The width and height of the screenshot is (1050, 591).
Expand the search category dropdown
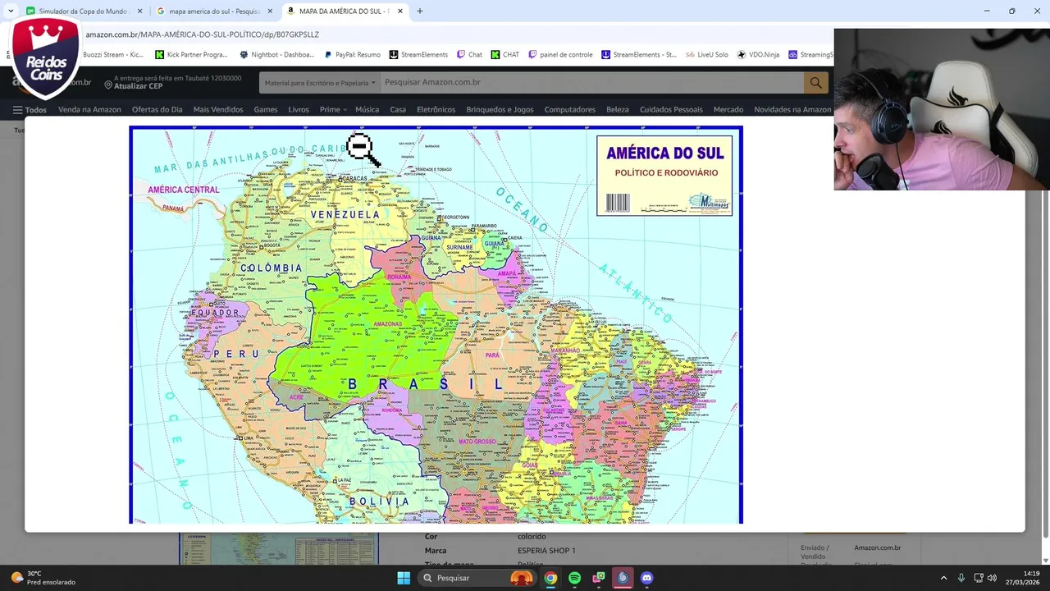coord(320,82)
